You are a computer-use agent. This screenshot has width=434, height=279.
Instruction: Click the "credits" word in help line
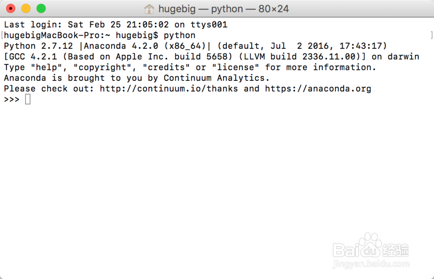[x=166, y=67]
